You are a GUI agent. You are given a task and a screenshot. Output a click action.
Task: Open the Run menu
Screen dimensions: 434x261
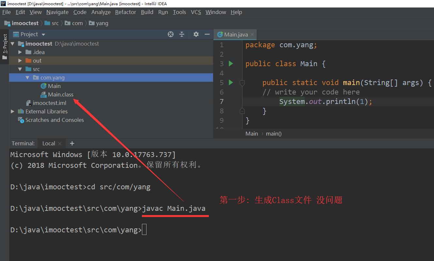[x=163, y=12]
